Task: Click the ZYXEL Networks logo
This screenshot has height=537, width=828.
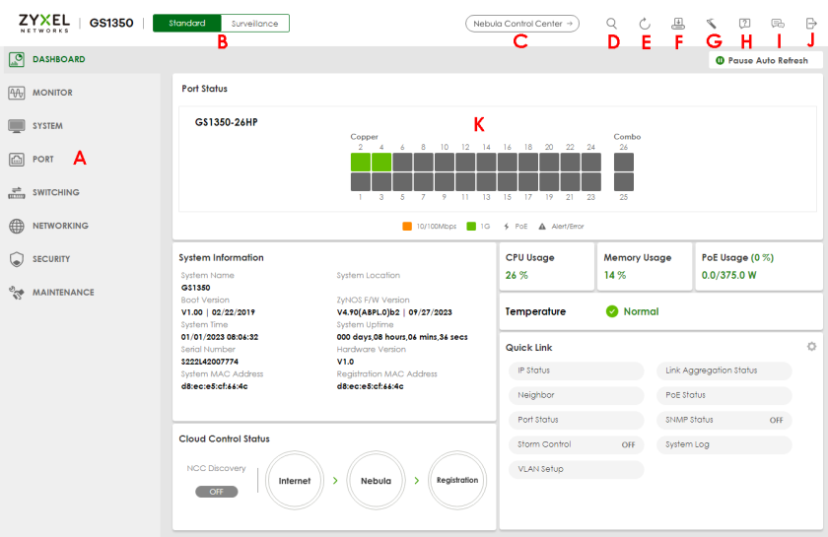Action: click(44, 24)
